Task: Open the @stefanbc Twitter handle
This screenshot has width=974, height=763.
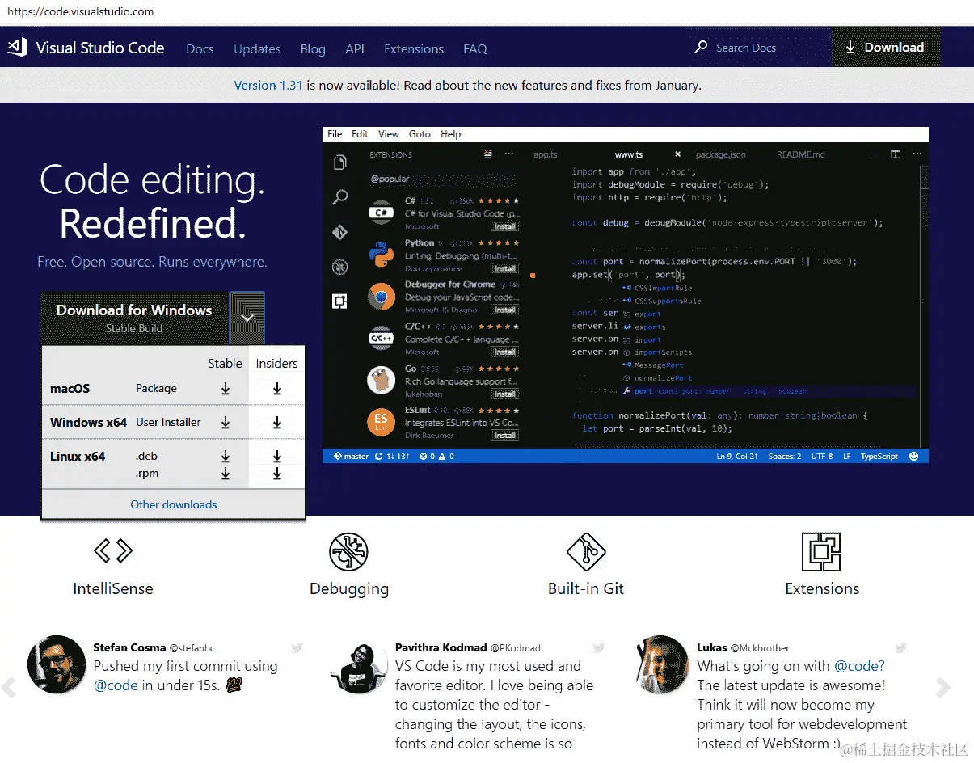Action: pos(192,648)
